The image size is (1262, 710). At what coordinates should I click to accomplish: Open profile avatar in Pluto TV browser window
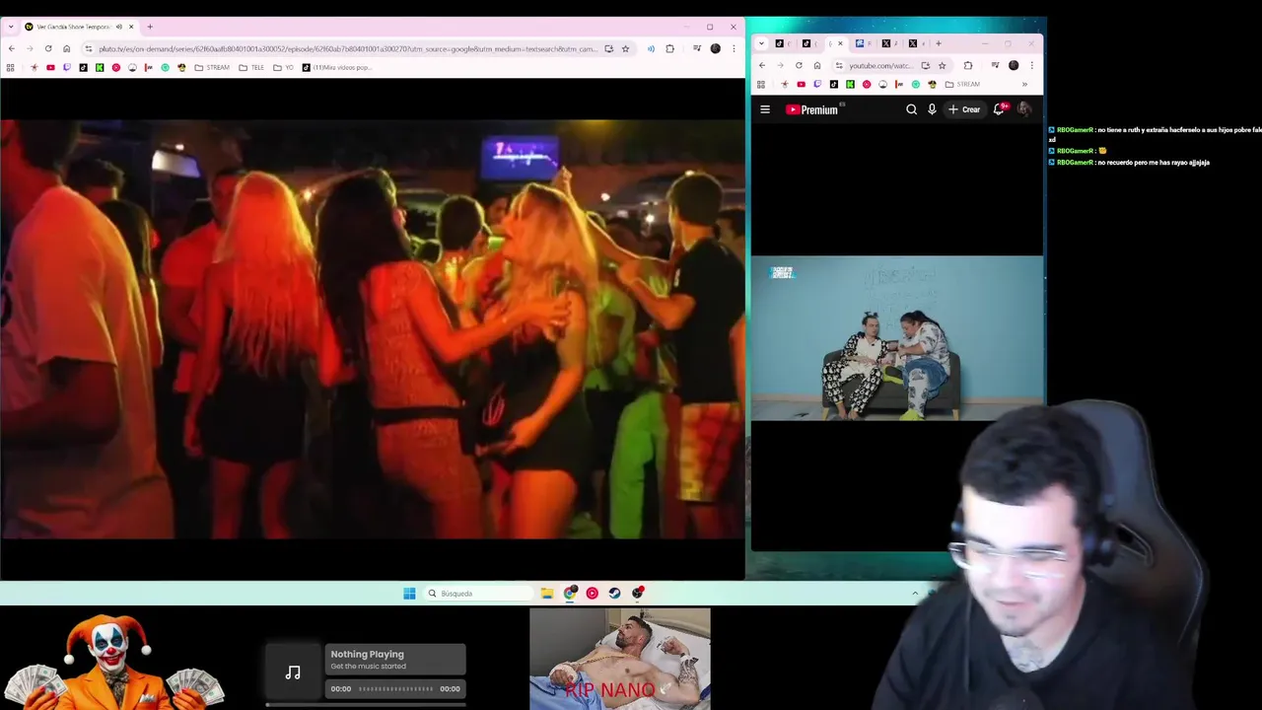point(716,48)
